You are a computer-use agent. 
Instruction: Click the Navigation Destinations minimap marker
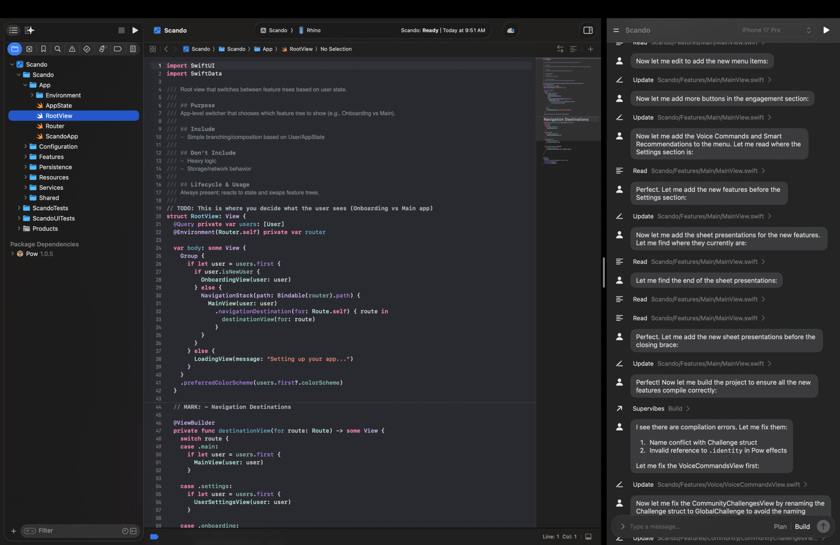[566, 120]
